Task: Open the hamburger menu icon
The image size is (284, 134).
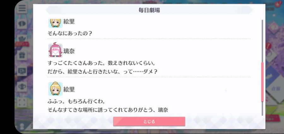Action: point(22,9)
